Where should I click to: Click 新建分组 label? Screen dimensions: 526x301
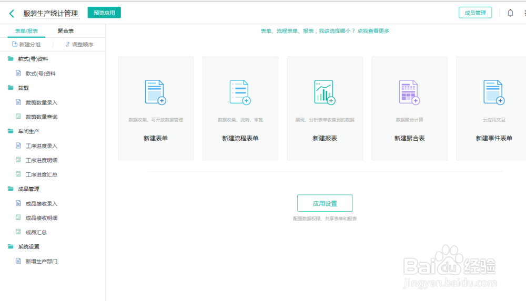(x=30, y=45)
